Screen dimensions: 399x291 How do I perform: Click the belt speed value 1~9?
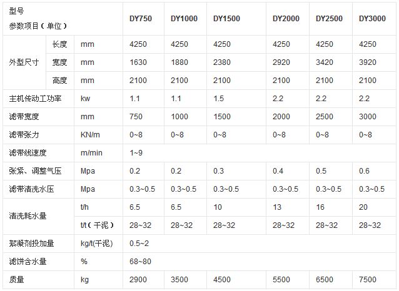point(136,153)
